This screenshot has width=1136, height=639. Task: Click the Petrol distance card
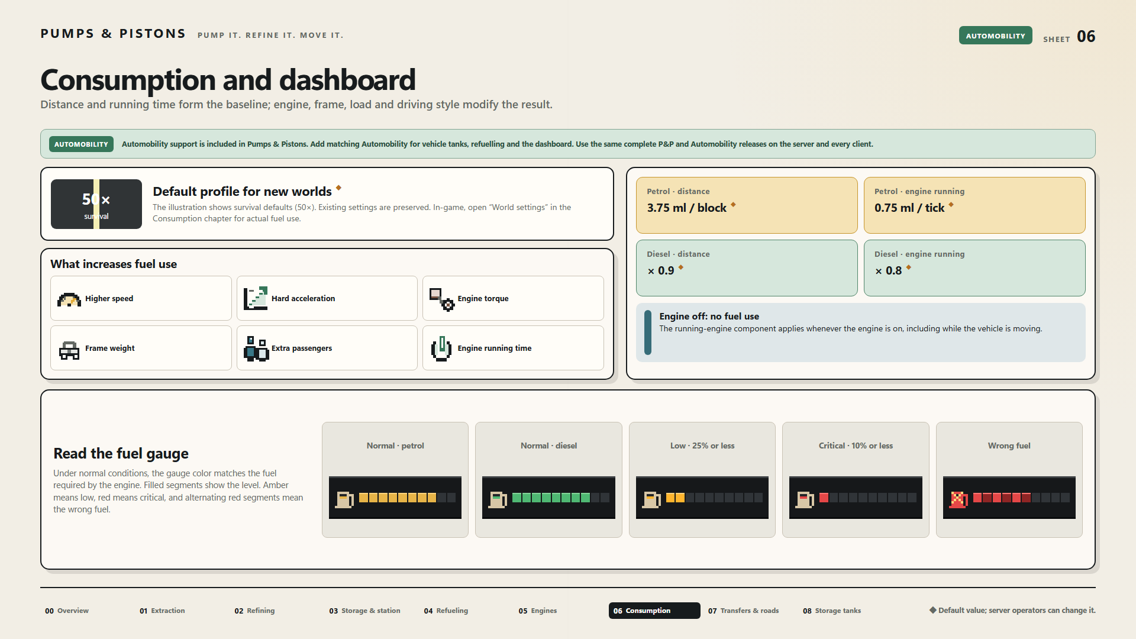(747, 205)
